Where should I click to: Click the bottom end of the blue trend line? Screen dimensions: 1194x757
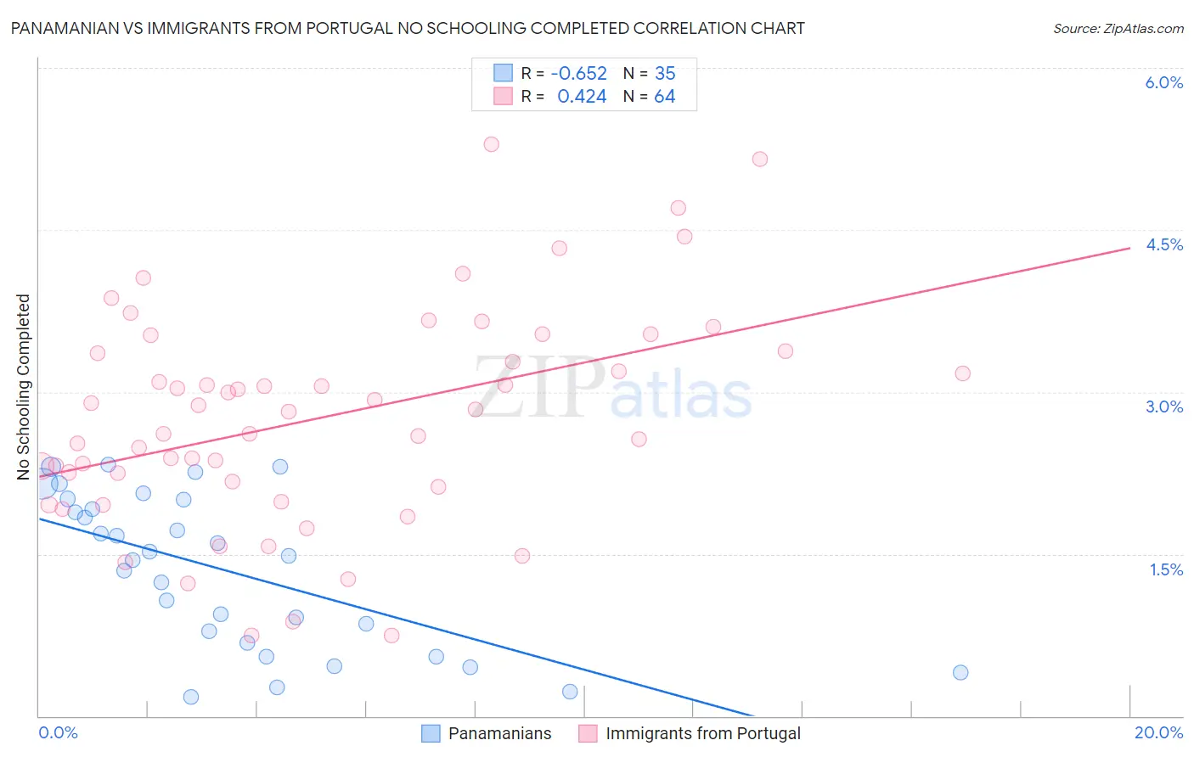752,716
